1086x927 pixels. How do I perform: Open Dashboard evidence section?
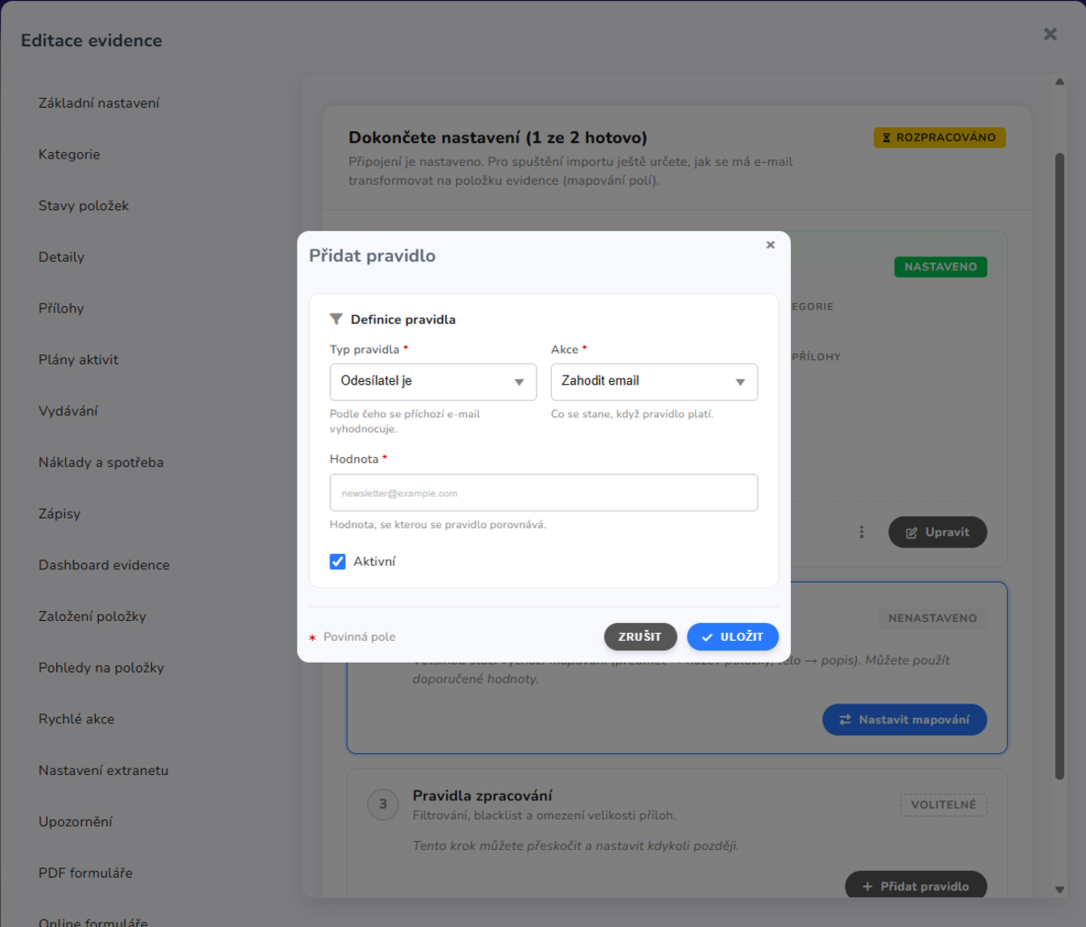coord(104,565)
